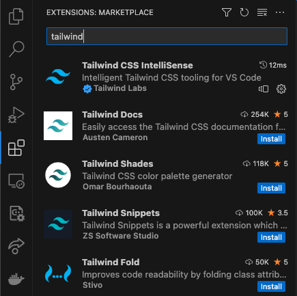Refresh the extensions list

tap(244, 12)
